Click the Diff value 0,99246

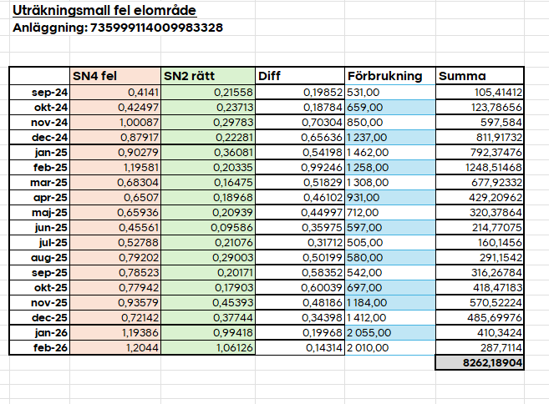tap(300, 167)
